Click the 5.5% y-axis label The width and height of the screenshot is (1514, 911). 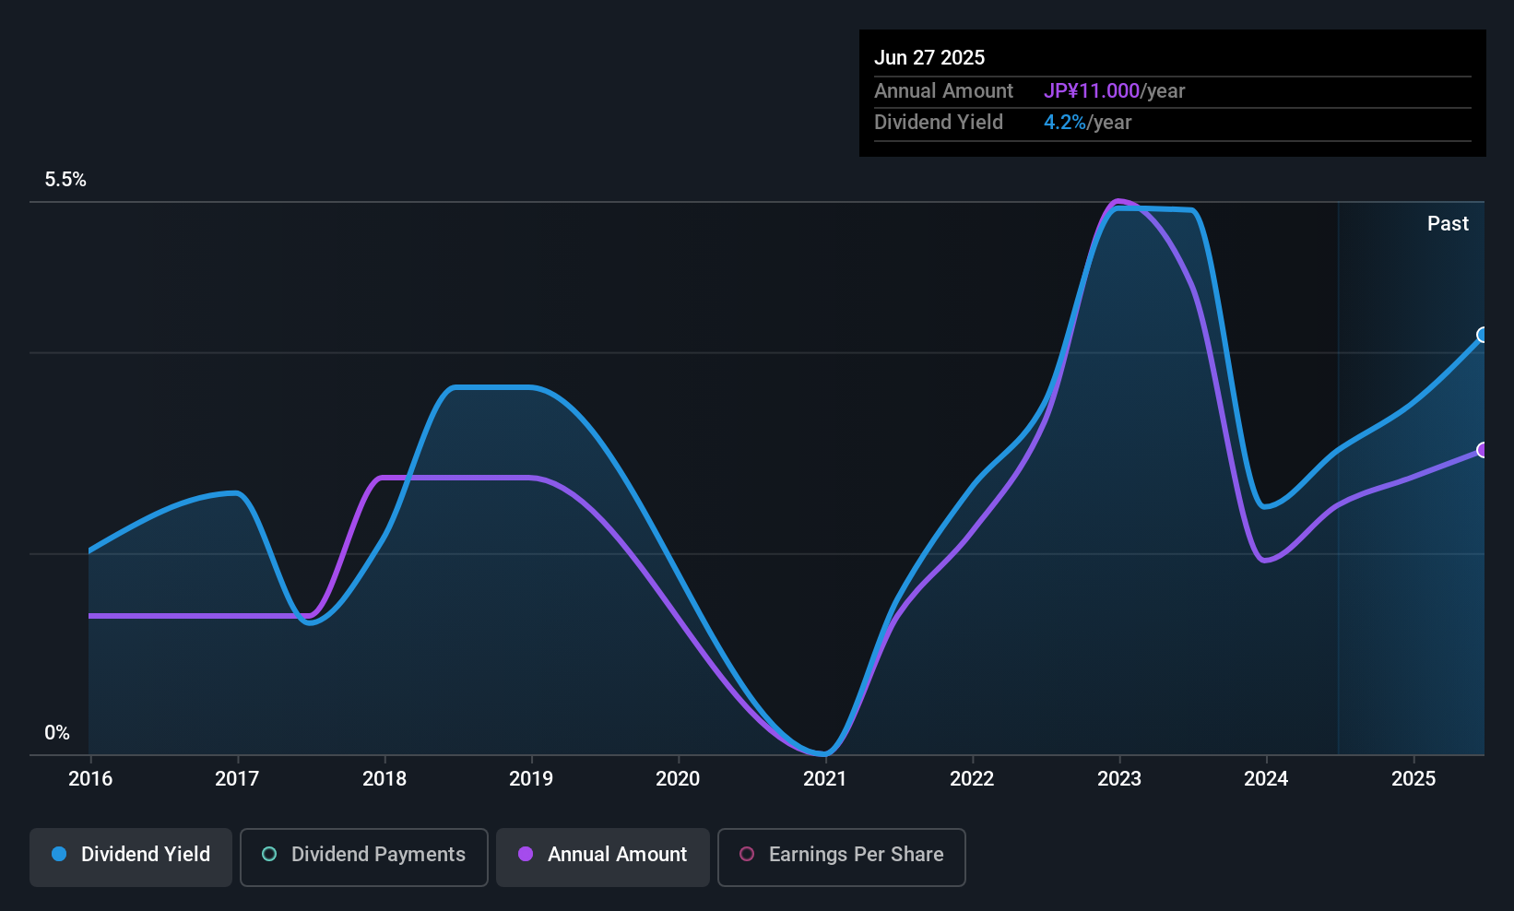click(65, 180)
